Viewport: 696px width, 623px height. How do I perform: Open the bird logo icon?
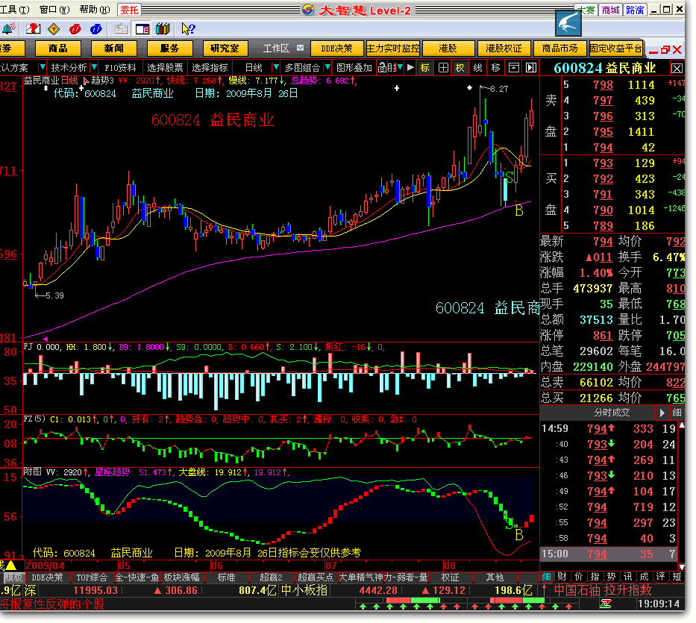click(x=568, y=23)
